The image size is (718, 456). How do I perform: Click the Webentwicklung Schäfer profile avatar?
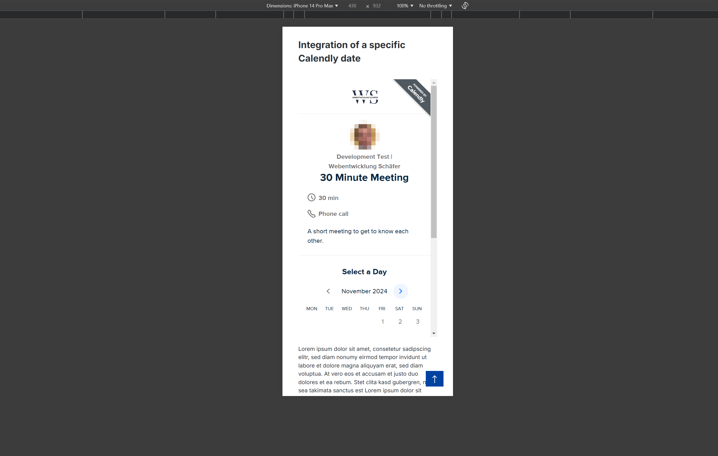click(x=365, y=136)
